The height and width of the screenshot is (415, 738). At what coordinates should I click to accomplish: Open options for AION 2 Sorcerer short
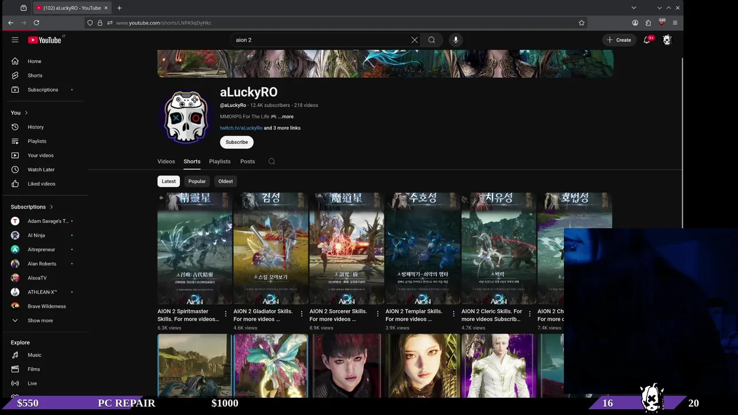tap(378, 314)
